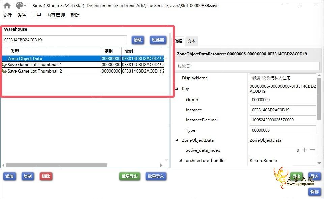The height and width of the screenshot is (199, 324).
Task: Open the 帮助 menu
Action: 75,15
